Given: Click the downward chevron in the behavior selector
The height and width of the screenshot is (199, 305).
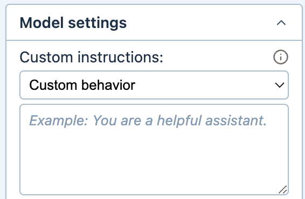Looking at the screenshot, I should (279, 85).
